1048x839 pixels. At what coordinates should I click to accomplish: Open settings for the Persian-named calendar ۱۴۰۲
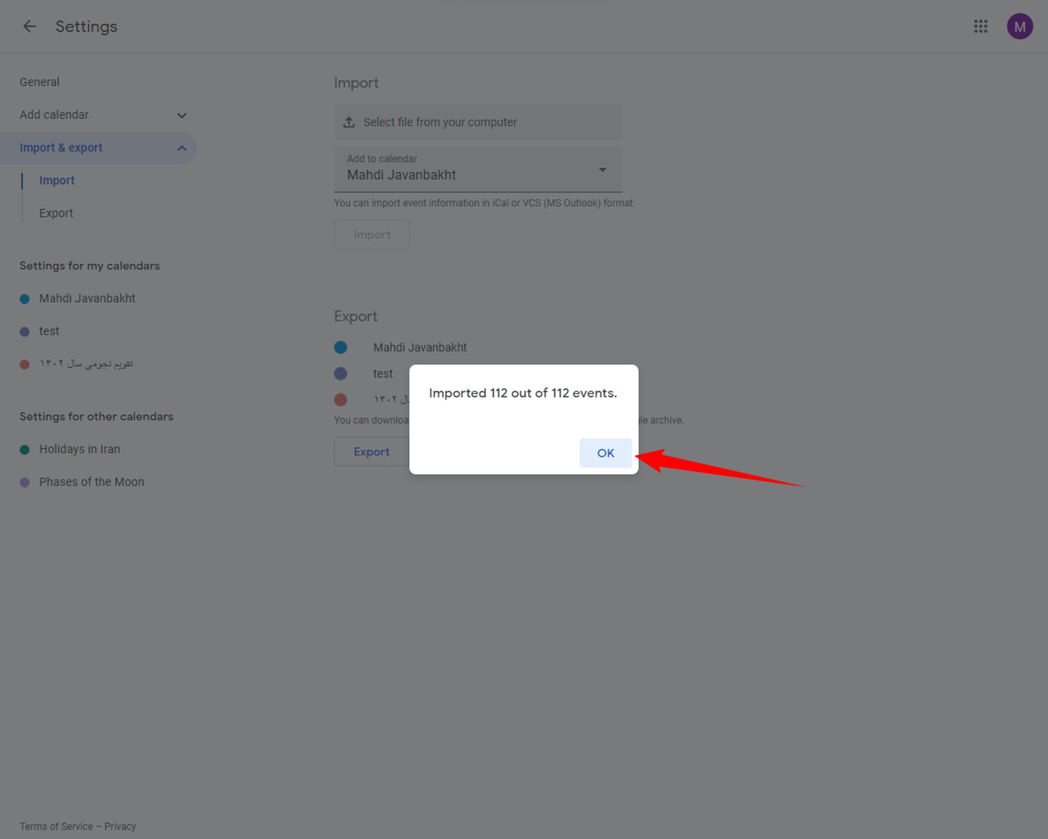click(x=86, y=364)
